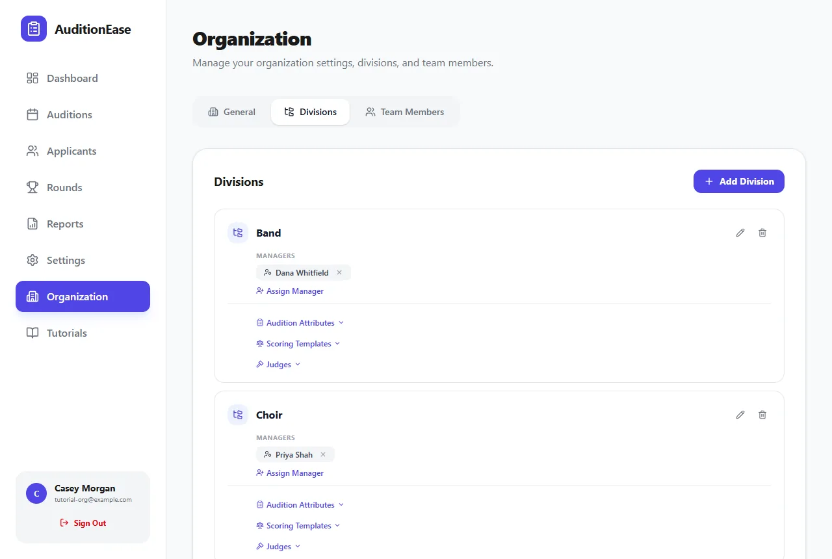Click Casey Morgan's avatar circle
Image resolution: width=832 pixels, height=559 pixels.
pos(36,493)
